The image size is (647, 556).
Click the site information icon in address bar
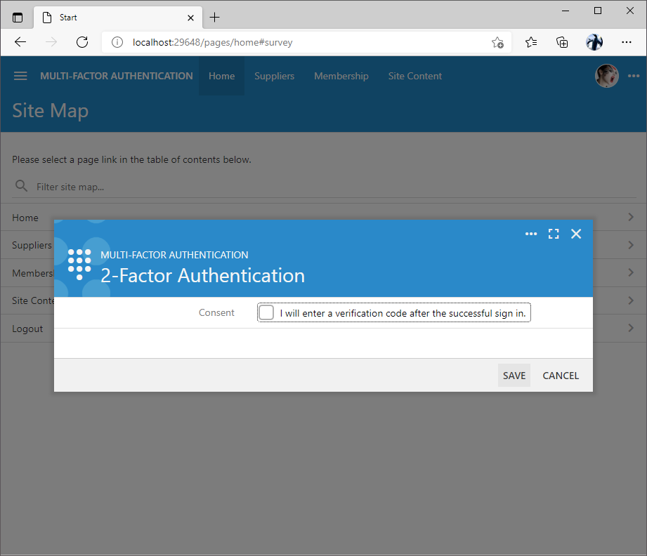click(117, 42)
